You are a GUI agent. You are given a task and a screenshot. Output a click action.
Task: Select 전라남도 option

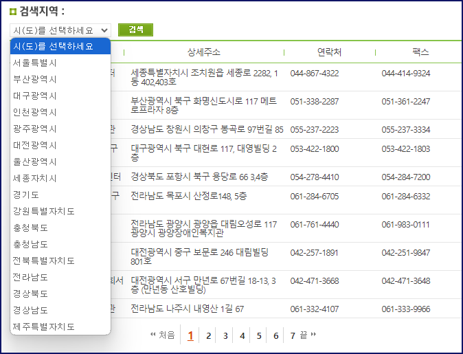[x=60, y=278]
